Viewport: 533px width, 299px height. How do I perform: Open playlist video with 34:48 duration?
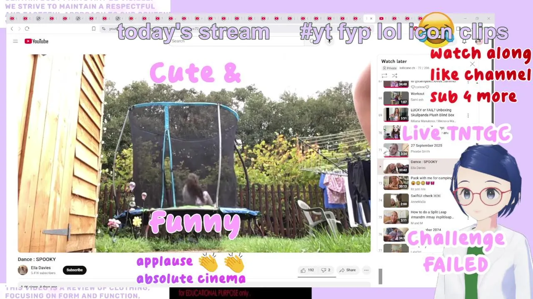396,83
